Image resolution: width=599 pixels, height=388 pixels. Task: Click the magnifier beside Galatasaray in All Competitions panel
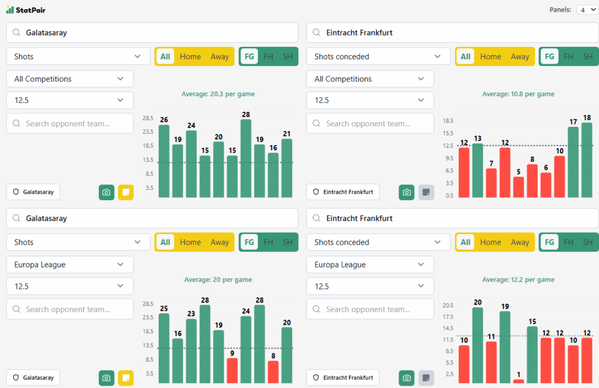point(16,33)
